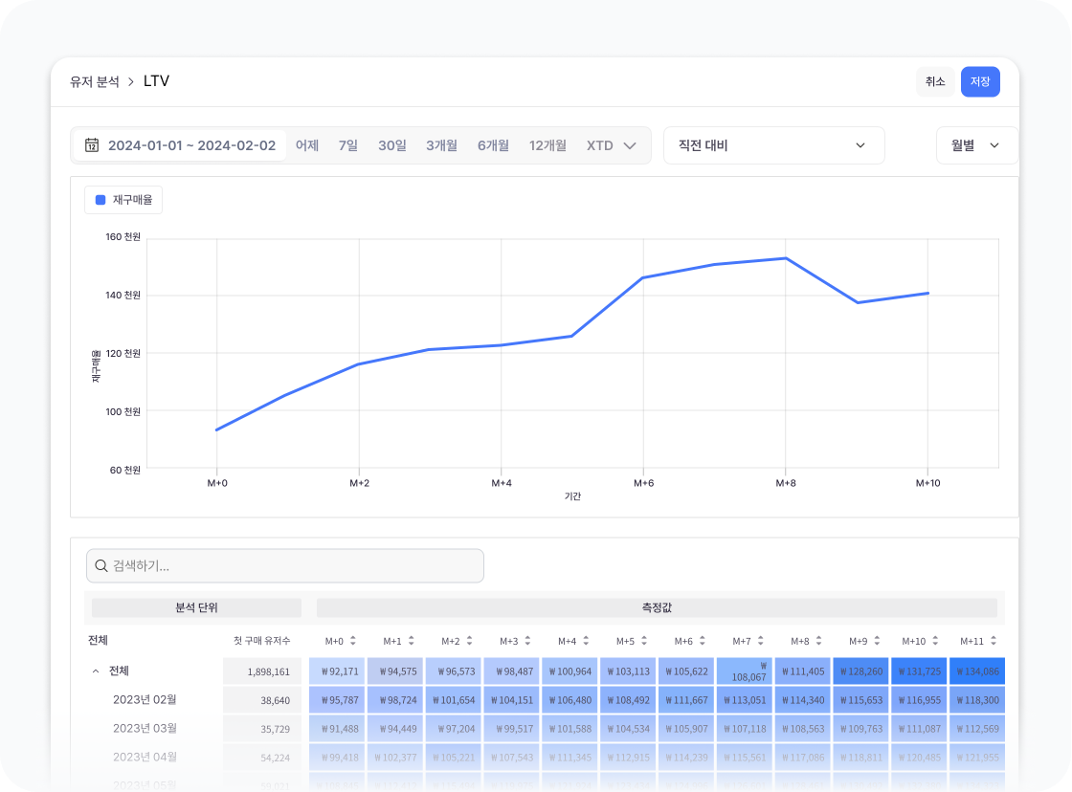Select the 3개월 period tab
Viewport: 1072px width, 792px height.
point(442,145)
